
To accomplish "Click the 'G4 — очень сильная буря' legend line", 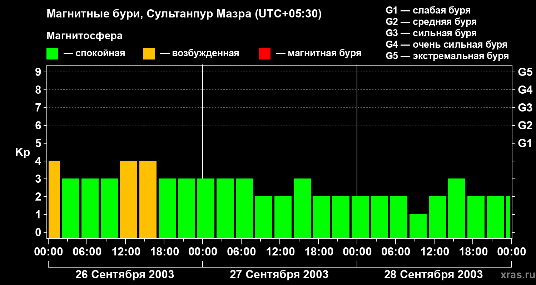I will [x=447, y=45].
